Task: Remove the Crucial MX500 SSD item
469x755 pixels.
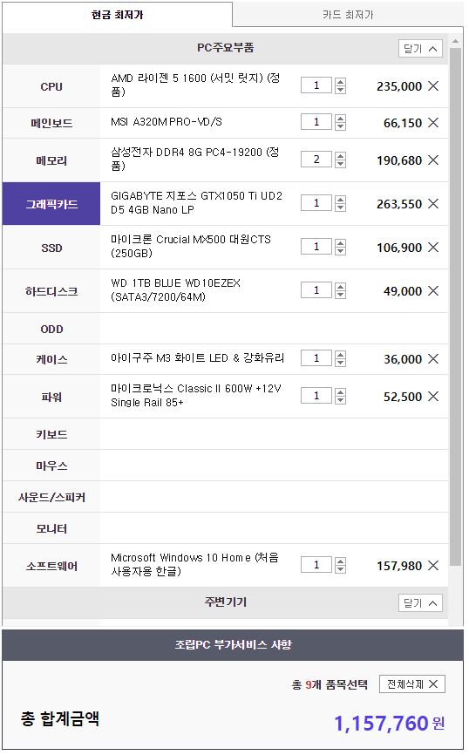Action: click(x=434, y=247)
